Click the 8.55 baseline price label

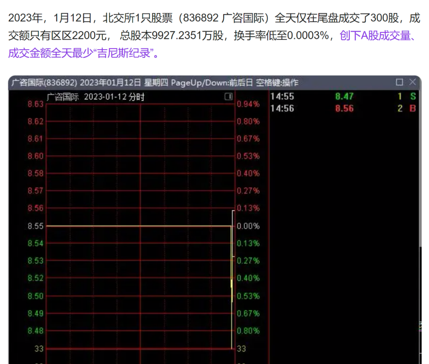(35, 226)
